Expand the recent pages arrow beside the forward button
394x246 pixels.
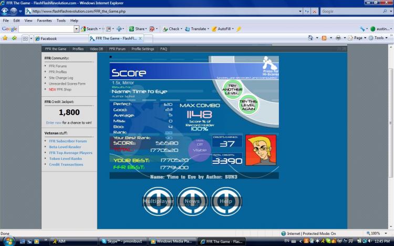point(20,12)
